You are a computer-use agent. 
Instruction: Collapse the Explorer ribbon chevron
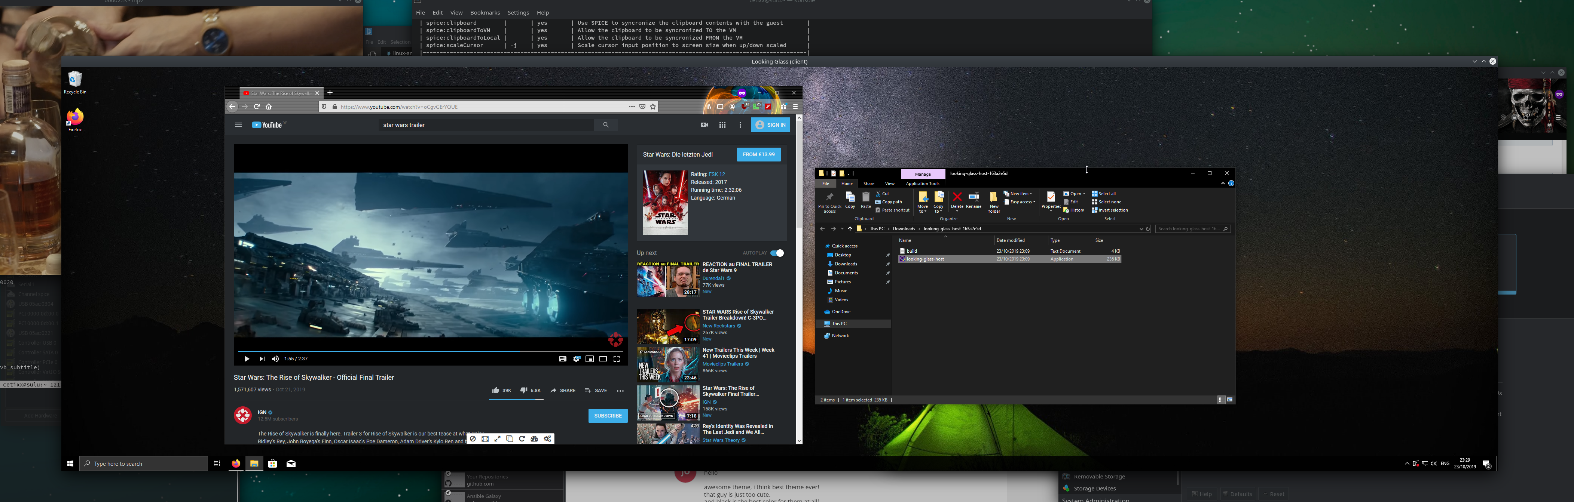[1223, 183]
